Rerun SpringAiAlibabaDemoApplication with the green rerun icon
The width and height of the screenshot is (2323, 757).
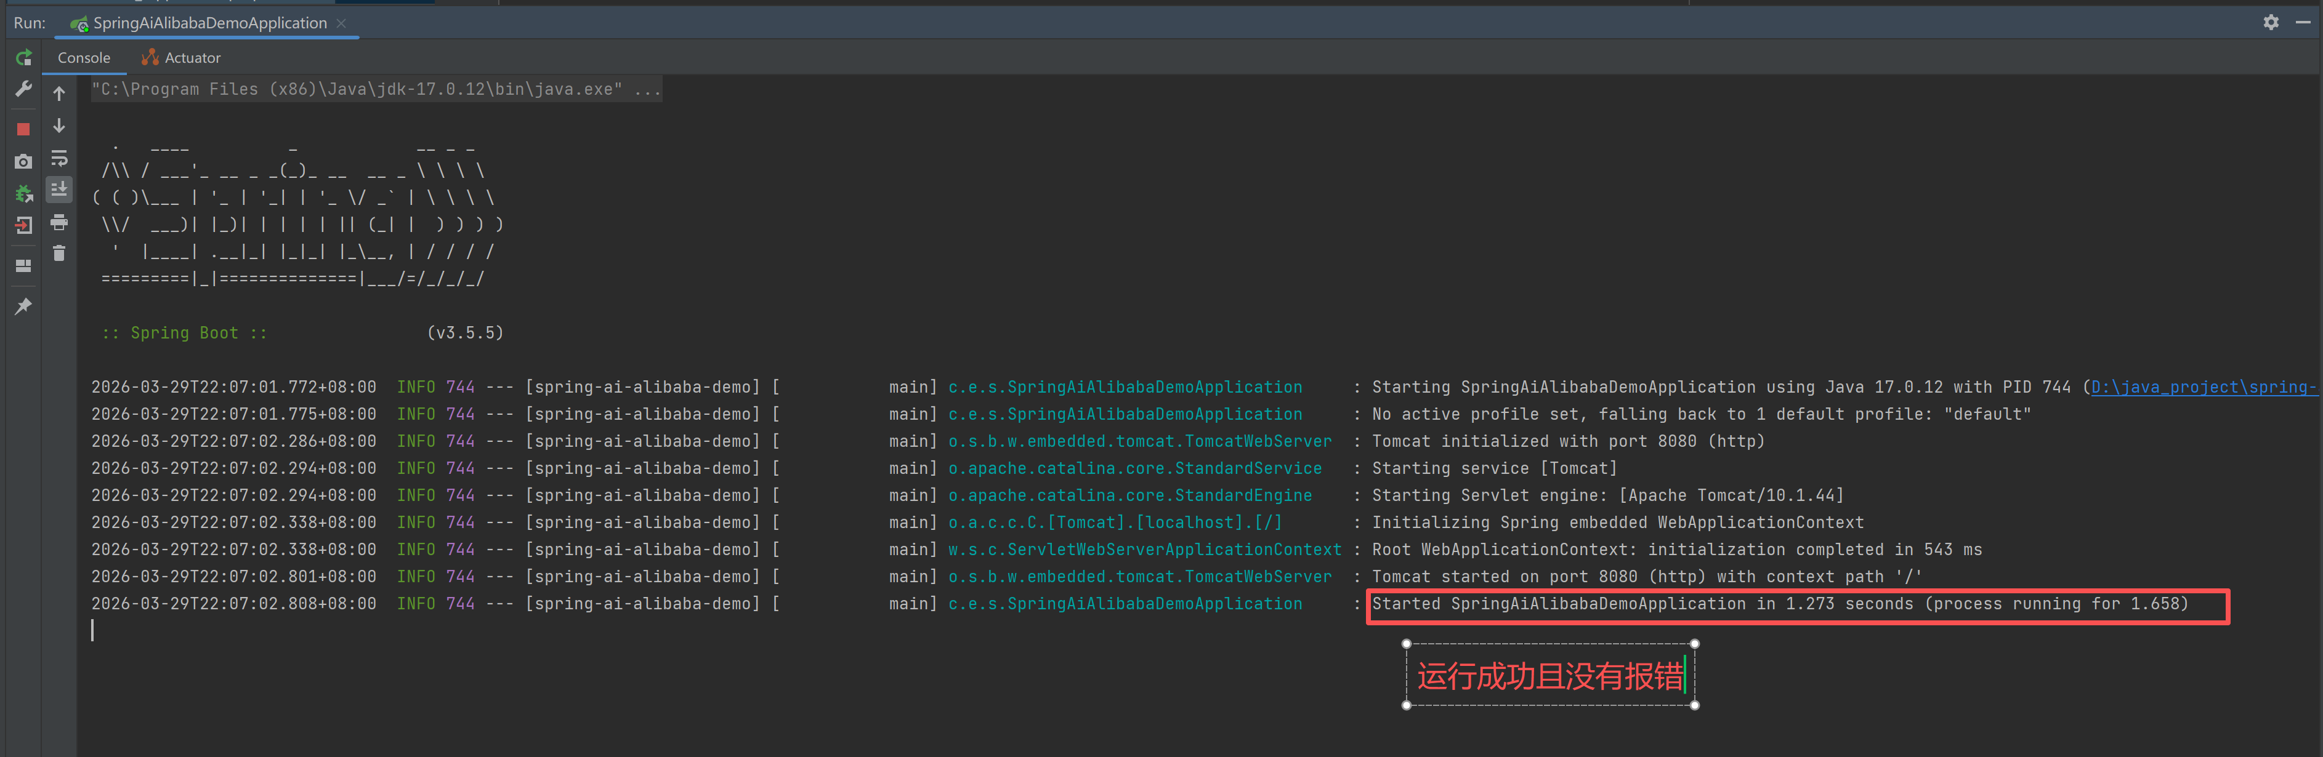tap(23, 58)
